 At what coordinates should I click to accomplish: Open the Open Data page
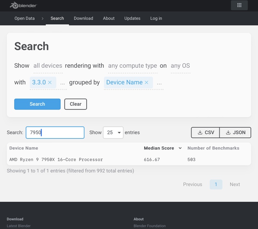pos(25,18)
